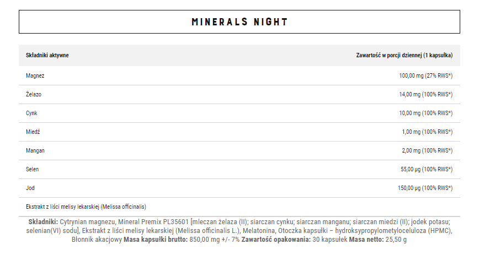The width and height of the screenshot is (479, 255).
Task: Select the Miedź row label
Action: coord(33,132)
